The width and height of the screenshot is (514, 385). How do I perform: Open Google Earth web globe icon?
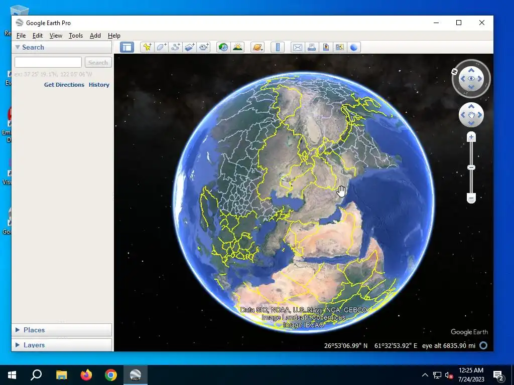click(354, 47)
